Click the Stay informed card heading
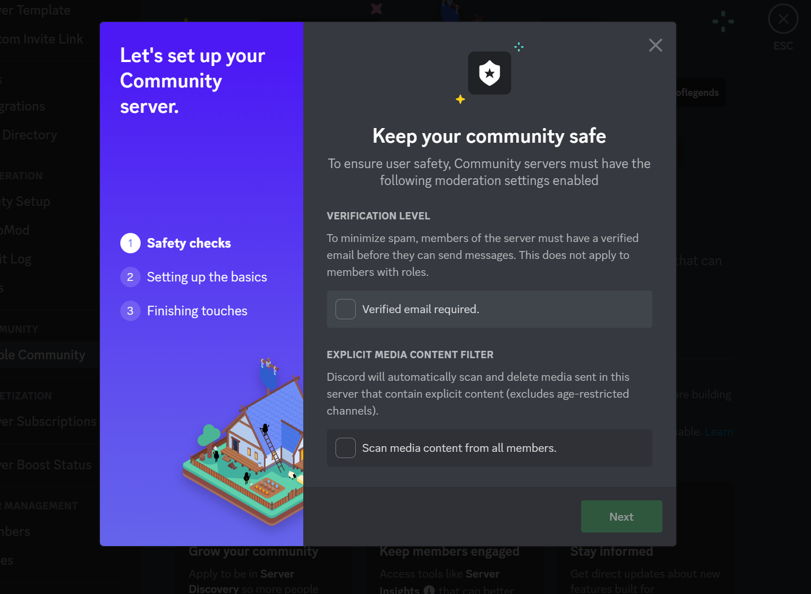 coord(612,552)
